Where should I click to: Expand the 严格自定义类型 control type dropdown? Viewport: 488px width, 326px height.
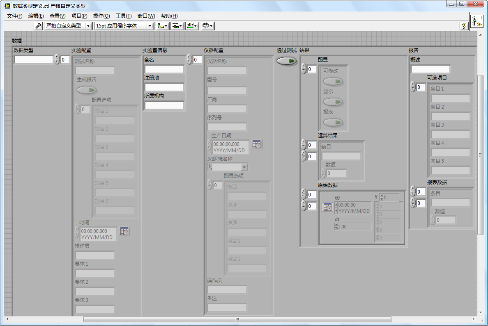pyautogui.click(x=88, y=26)
